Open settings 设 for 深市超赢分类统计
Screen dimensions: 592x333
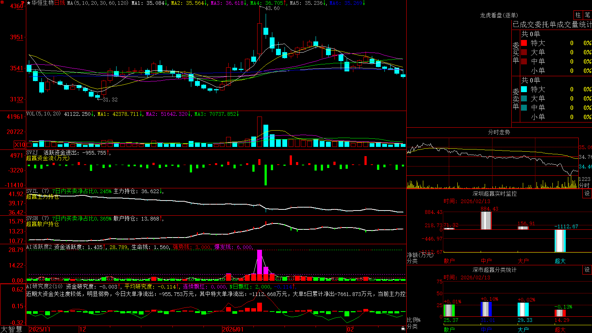pyautogui.click(x=587, y=270)
